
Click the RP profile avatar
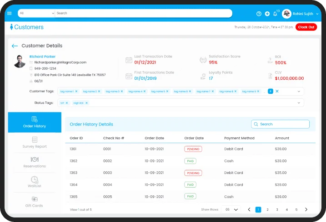click(x=286, y=14)
